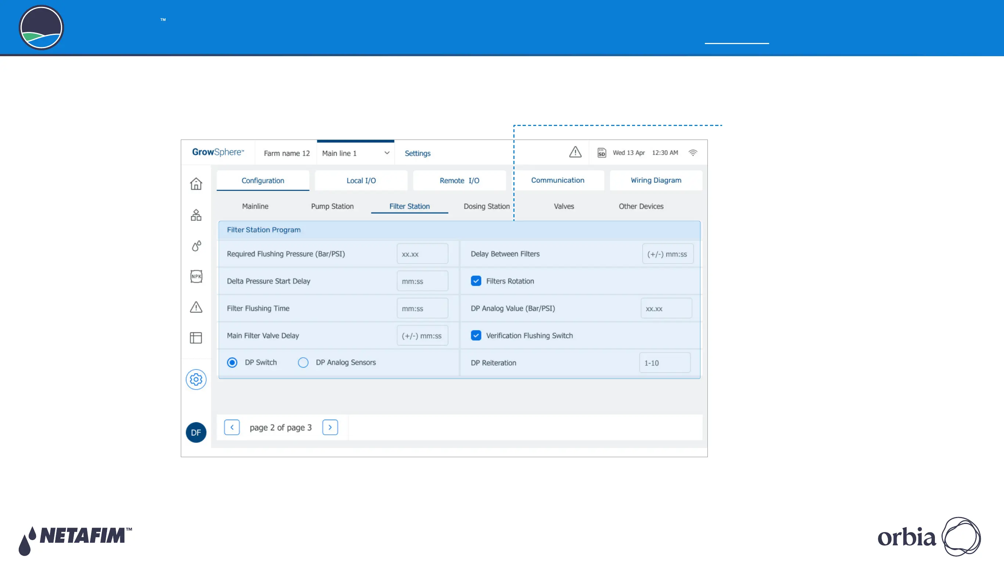Image resolution: width=1004 pixels, height=564 pixels.
Task: Switch to the Configuration tab
Action: tap(263, 180)
